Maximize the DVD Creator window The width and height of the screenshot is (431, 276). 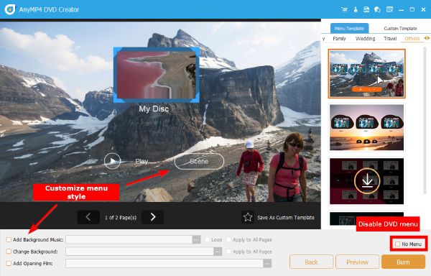point(412,9)
